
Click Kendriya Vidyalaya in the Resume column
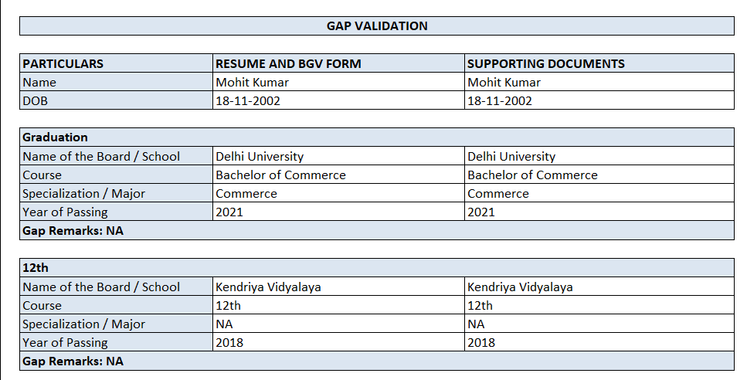point(268,287)
